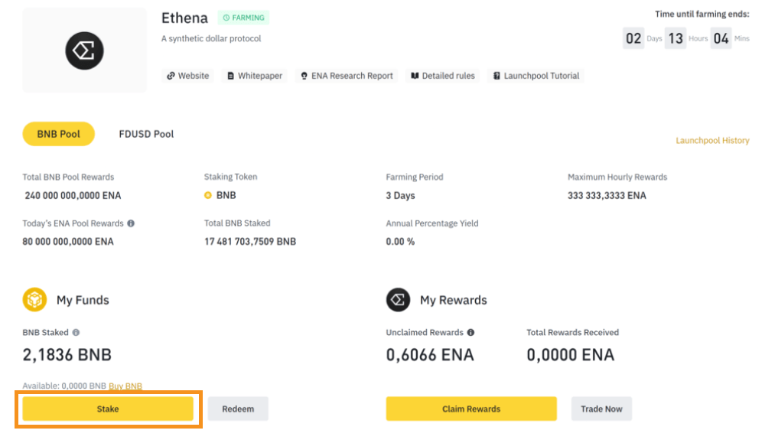Click info icon beside Today's ENA Pool Rewards
The image size is (775, 440).
point(131,223)
